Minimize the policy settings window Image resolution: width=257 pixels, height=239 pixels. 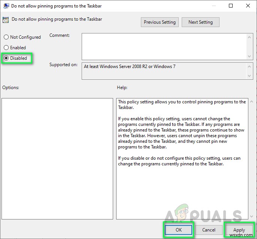click(x=214, y=6)
